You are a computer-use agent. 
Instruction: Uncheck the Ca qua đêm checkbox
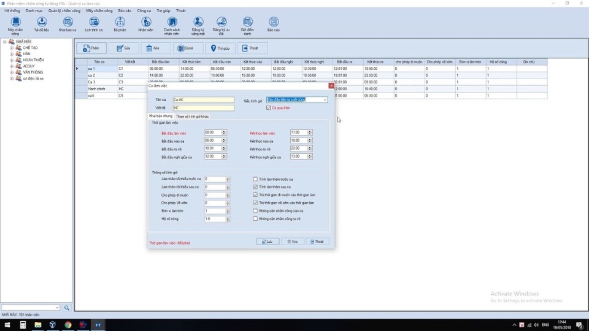pos(268,108)
